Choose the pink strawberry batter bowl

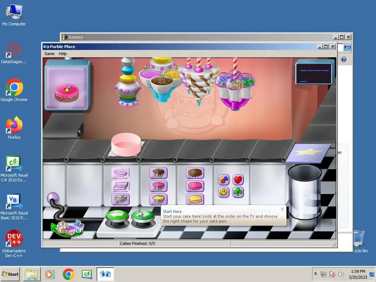click(x=158, y=186)
